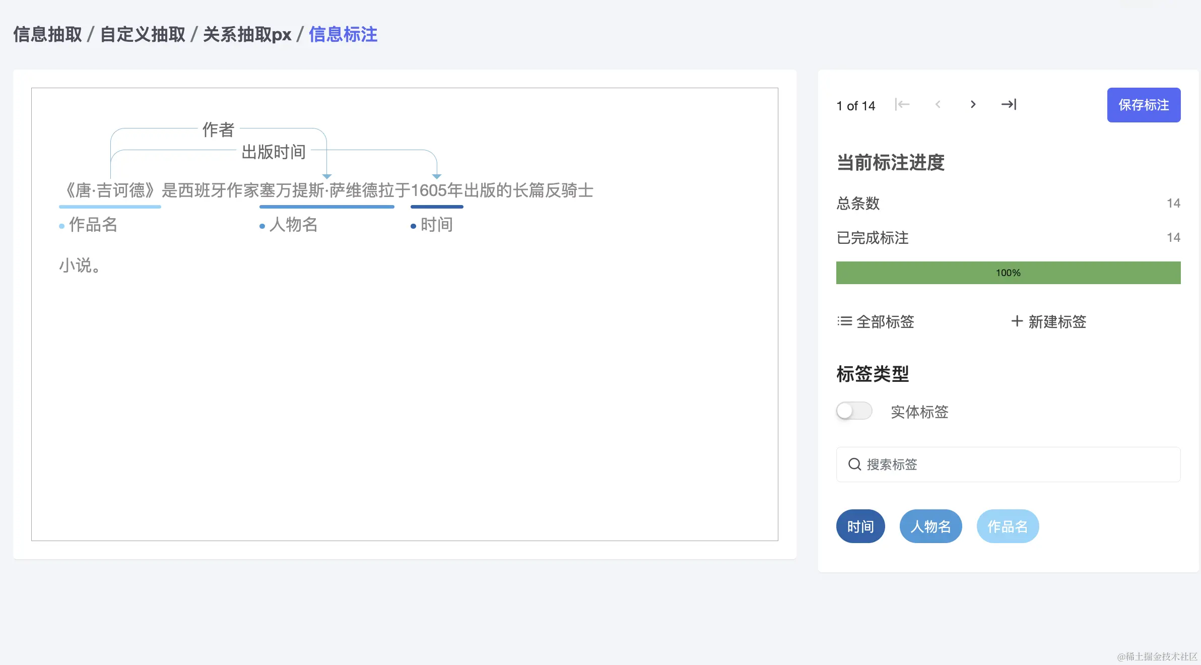The height and width of the screenshot is (665, 1201).
Task: Click the magnifier icon in the label search box
Action: (854, 464)
